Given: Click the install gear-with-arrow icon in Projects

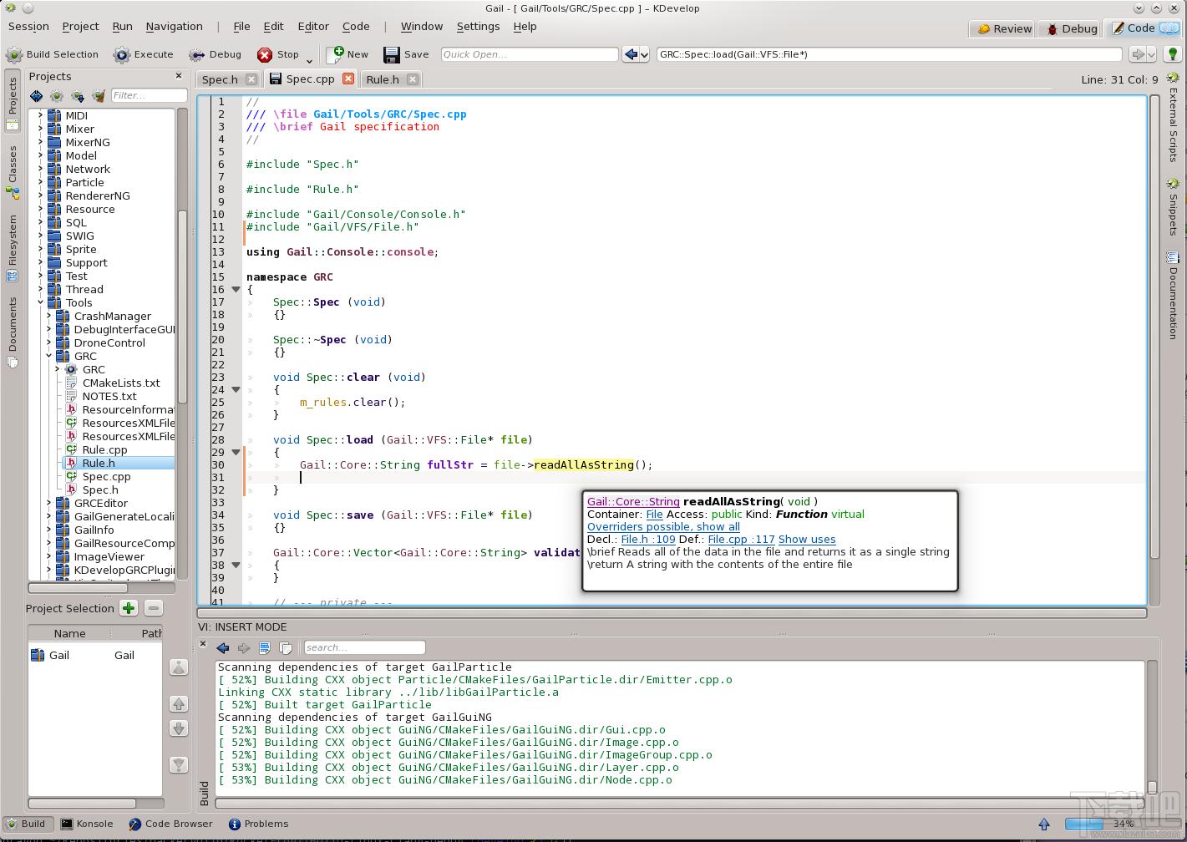Looking at the screenshot, I should click(78, 96).
